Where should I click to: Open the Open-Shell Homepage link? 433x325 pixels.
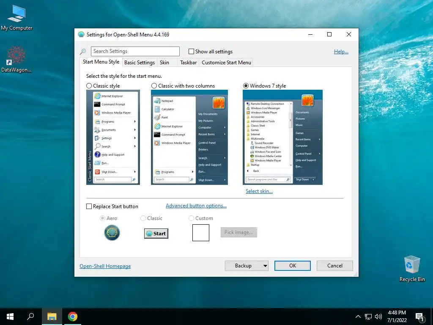(105, 266)
